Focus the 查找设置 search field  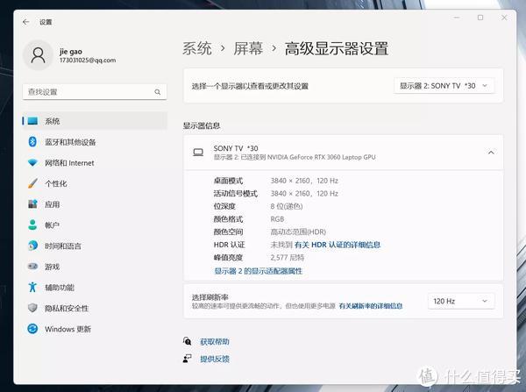pos(95,92)
